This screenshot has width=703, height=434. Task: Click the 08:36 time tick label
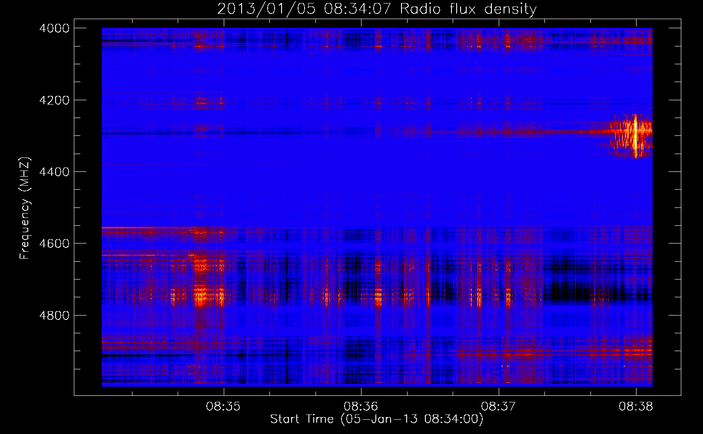pos(361,407)
